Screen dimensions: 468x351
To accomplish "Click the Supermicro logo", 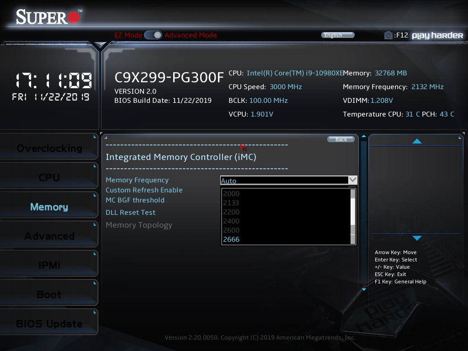I will pos(48,17).
